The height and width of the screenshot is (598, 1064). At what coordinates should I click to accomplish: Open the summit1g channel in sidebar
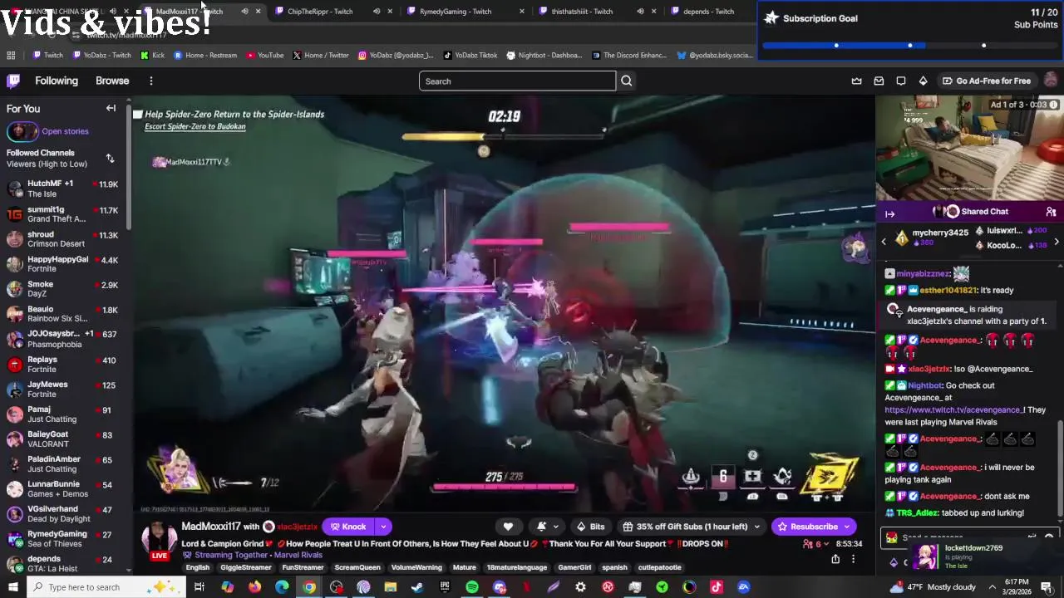click(63, 214)
